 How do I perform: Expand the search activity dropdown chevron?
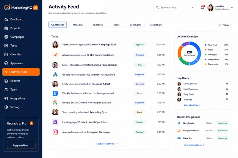(x=192, y=7)
